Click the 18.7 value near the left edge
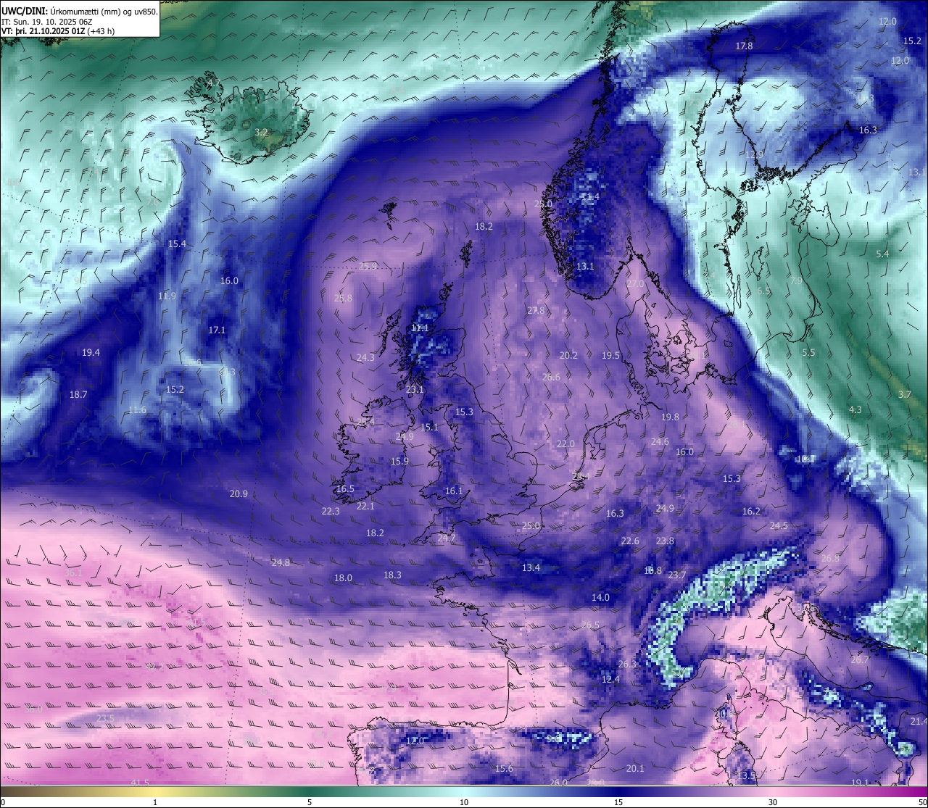 click(78, 394)
